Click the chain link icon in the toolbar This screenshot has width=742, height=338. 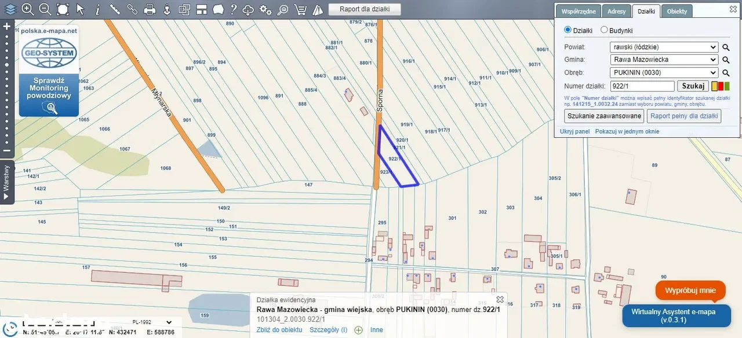132,9
